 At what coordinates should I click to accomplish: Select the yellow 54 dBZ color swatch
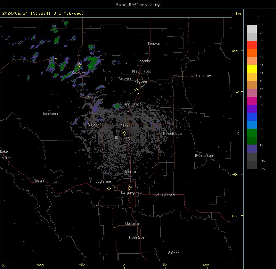252,69
